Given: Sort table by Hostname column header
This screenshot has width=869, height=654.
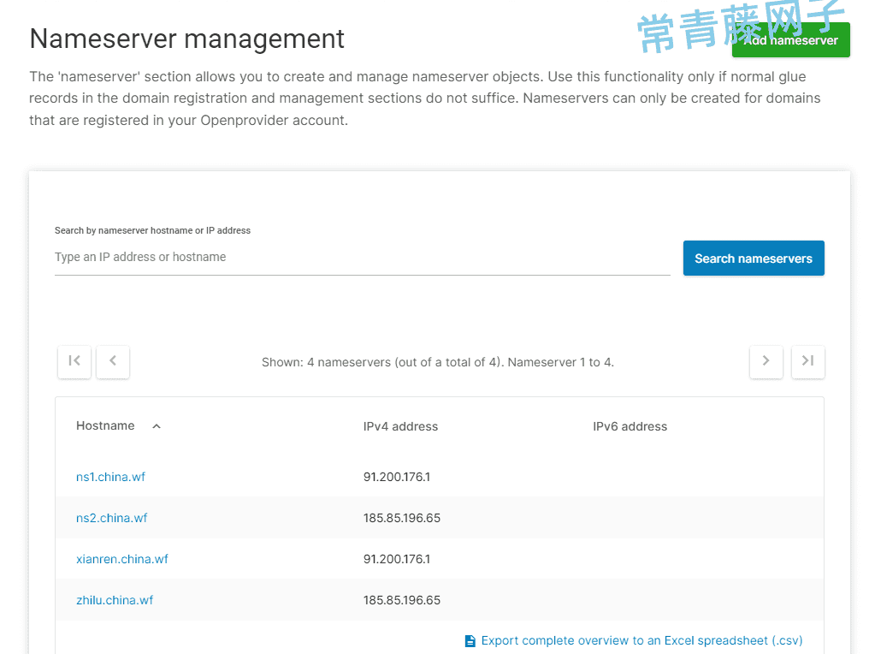Looking at the screenshot, I should pos(105,425).
